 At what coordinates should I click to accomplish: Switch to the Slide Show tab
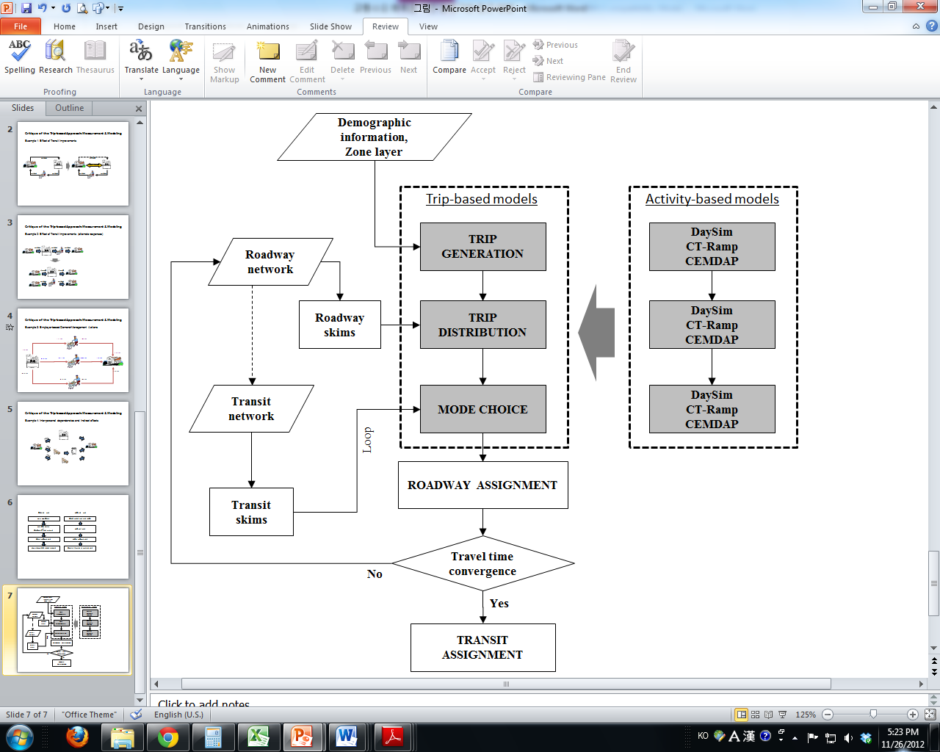coord(330,26)
